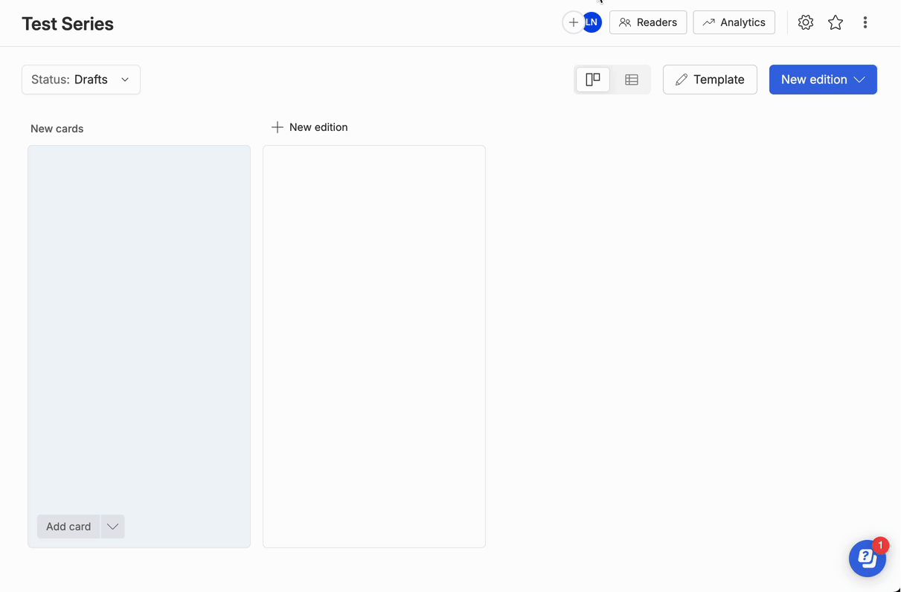Edit the Template
The width and height of the screenshot is (901, 592).
click(710, 80)
